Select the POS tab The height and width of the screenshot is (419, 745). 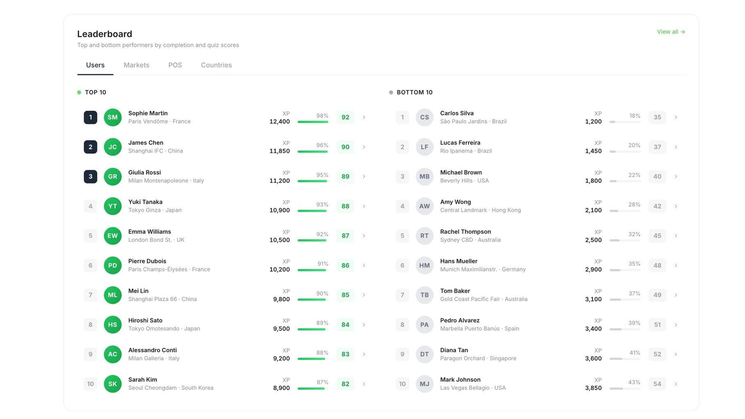[x=175, y=65]
